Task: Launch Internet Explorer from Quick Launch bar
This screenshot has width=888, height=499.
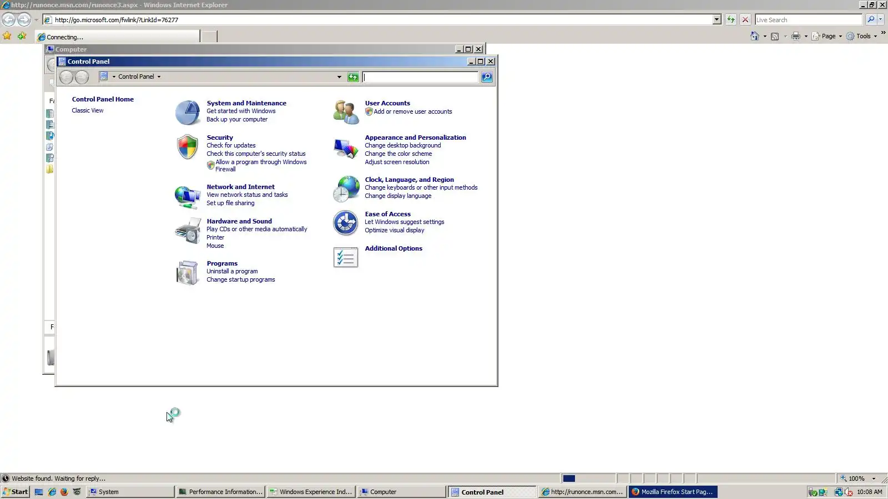Action: (52, 492)
